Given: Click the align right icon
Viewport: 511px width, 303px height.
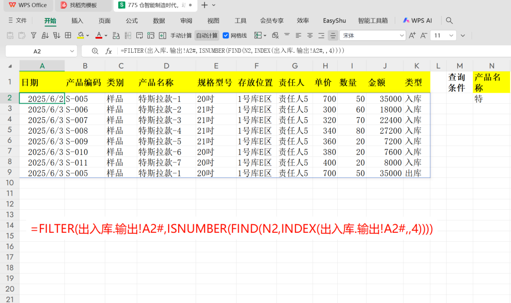Looking at the screenshot, I should coord(321,35).
